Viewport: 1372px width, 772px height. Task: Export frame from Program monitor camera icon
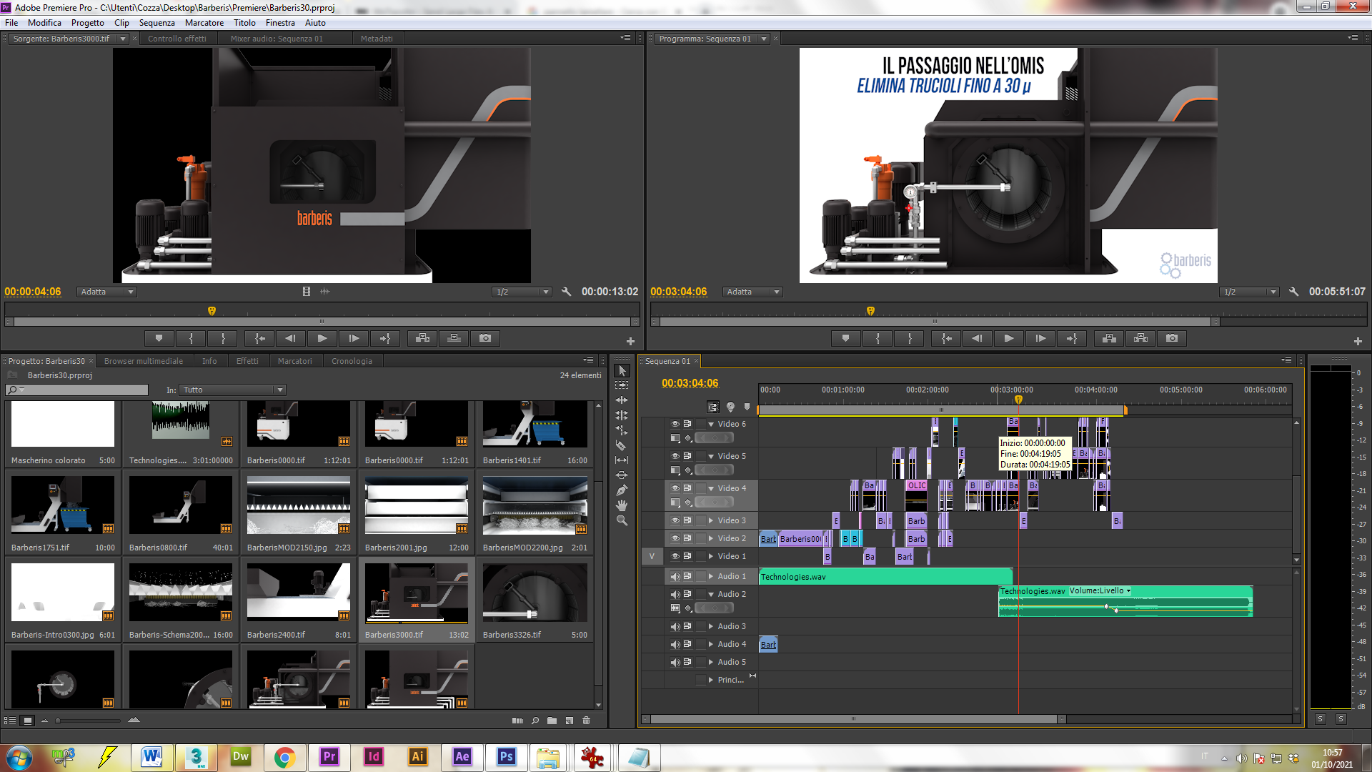point(1172,338)
